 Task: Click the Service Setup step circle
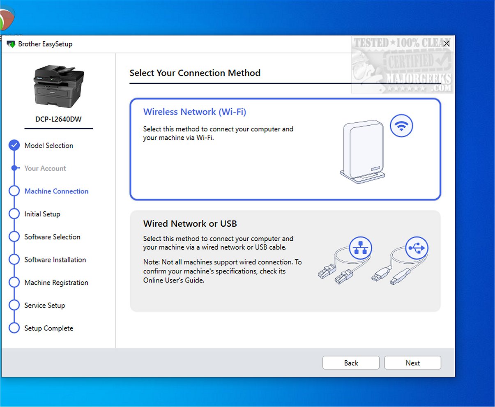coord(14,305)
